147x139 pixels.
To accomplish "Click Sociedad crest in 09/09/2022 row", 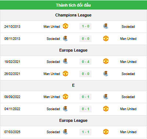I will (106, 97).
